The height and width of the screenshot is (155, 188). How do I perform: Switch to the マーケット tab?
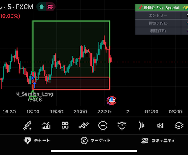click(96, 140)
